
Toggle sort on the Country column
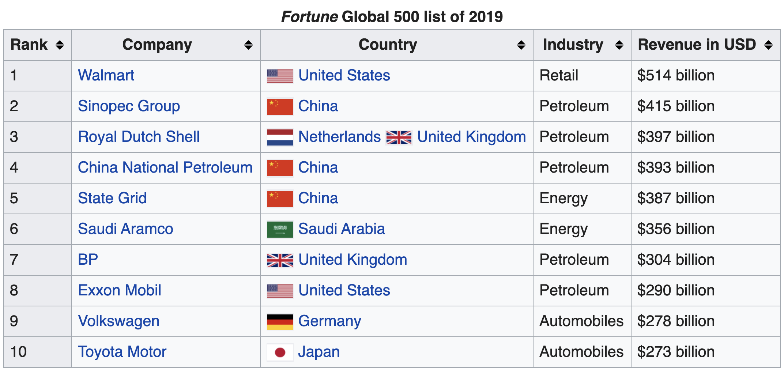521,45
